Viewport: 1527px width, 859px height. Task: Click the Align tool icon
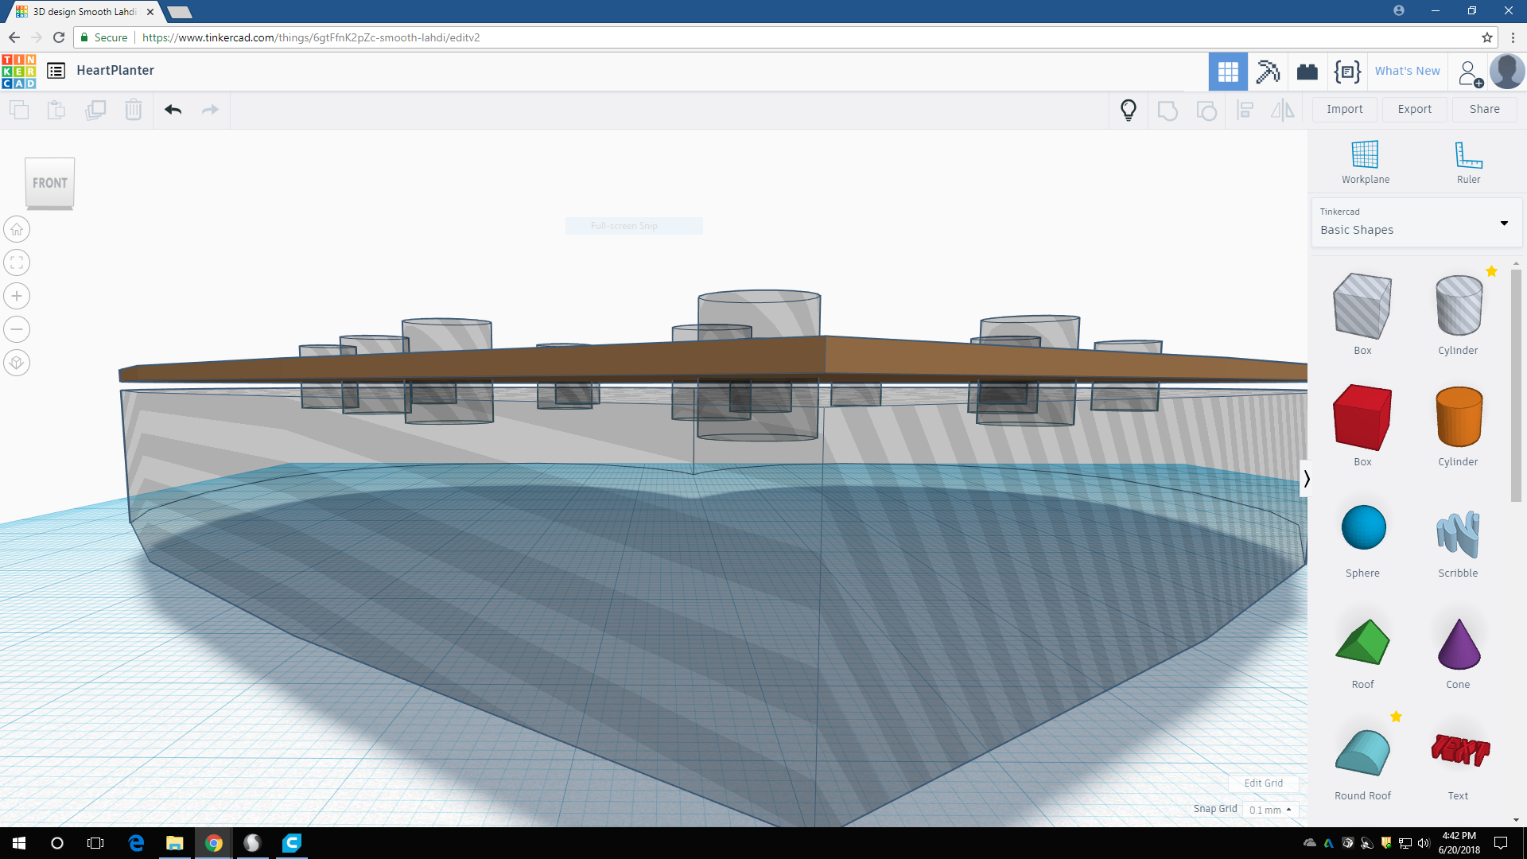click(1245, 111)
